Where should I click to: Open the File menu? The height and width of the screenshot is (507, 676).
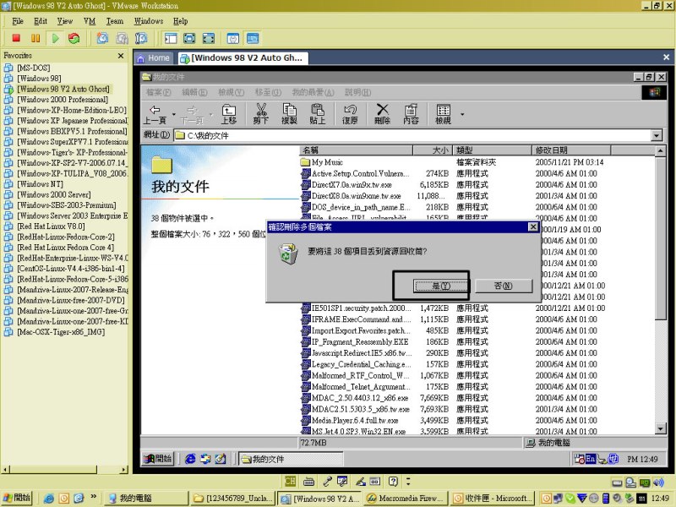(x=18, y=21)
